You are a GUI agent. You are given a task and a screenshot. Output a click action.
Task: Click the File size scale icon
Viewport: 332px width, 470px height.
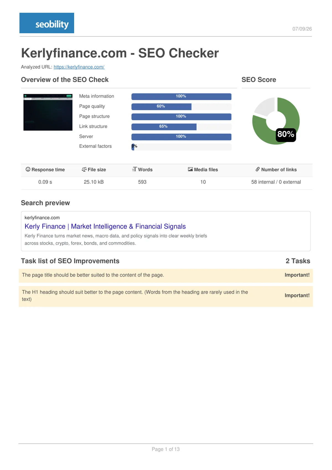coord(84,169)
